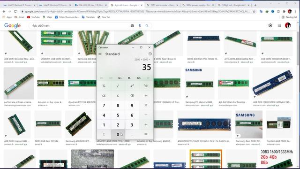Click the C clear key
300x169 pixels.
click(x=118, y=95)
